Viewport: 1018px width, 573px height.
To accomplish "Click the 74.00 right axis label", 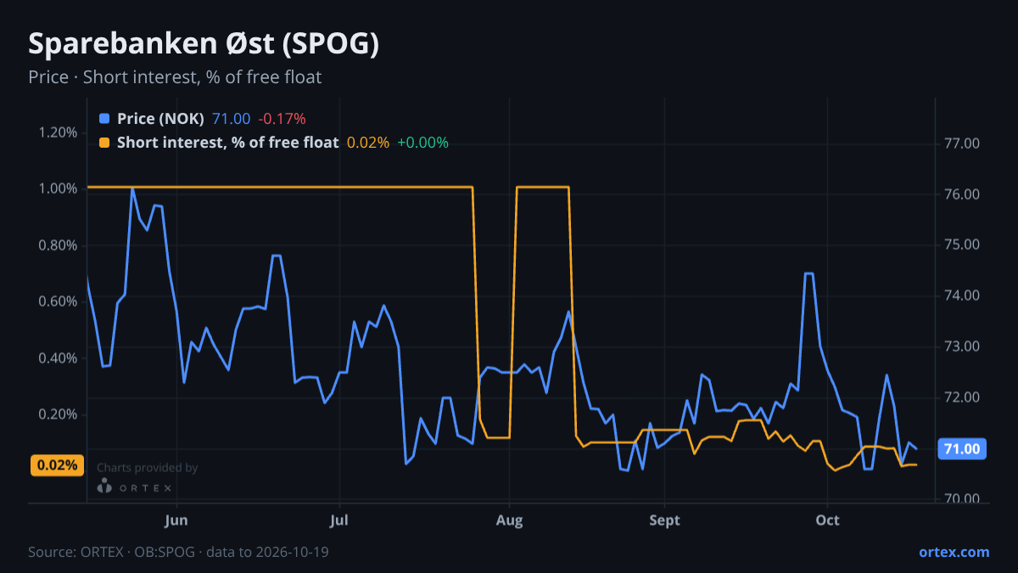I will [x=962, y=295].
